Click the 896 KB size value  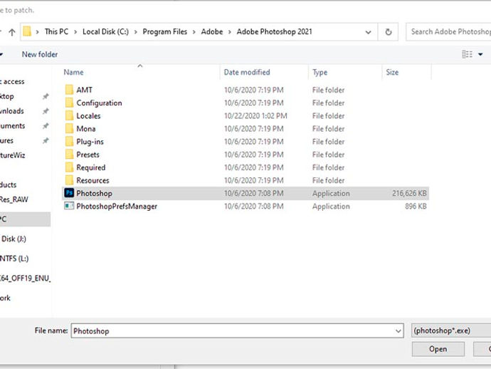(416, 207)
